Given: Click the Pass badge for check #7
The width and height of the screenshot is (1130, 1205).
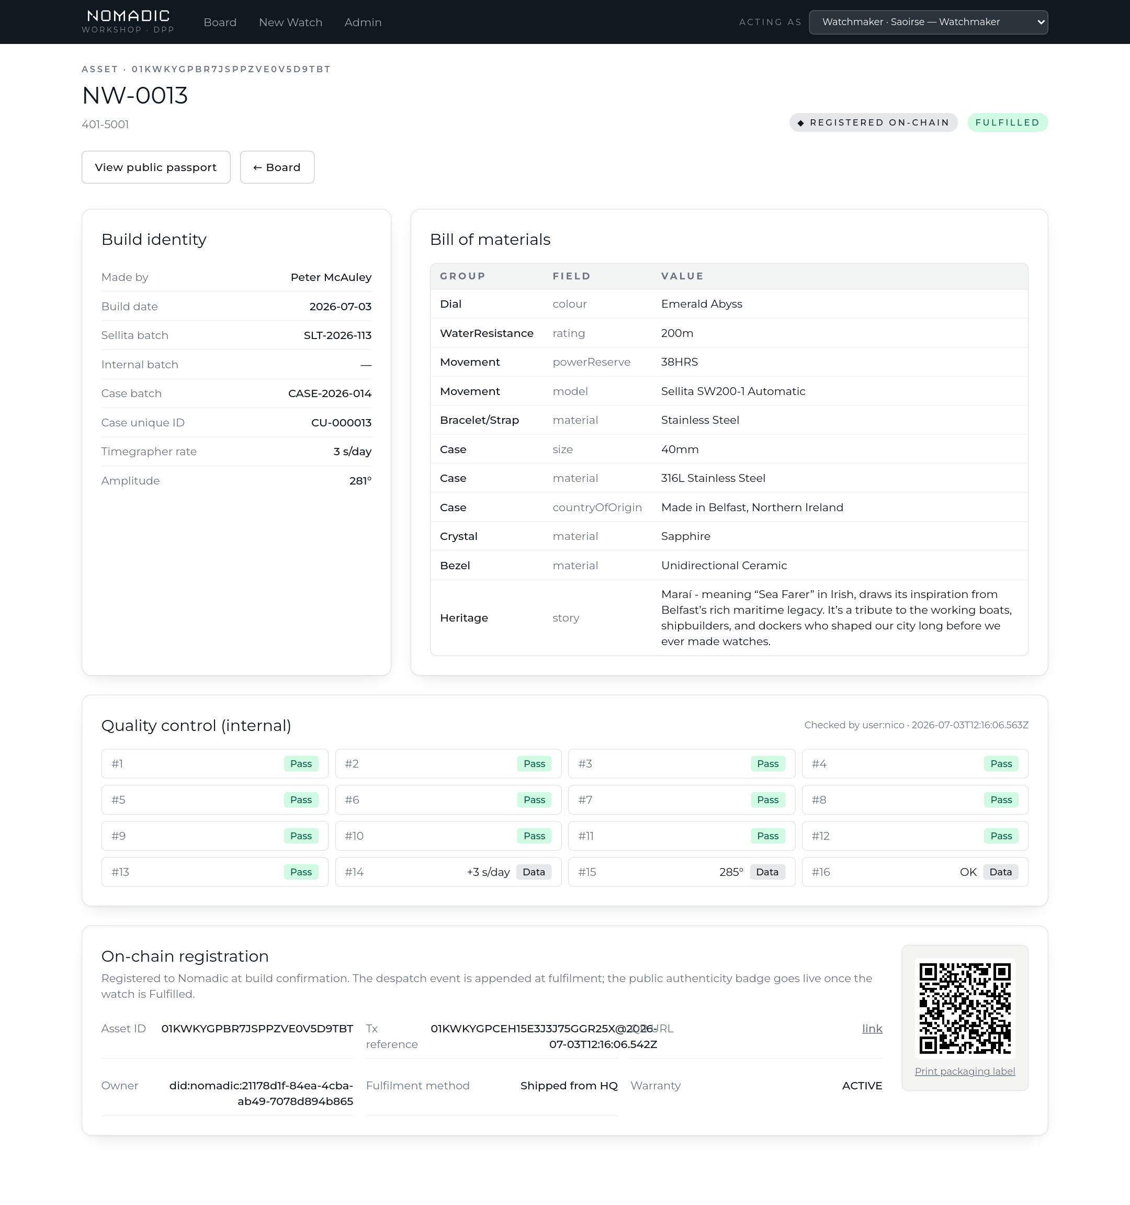Looking at the screenshot, I should (x=767, y=800).
